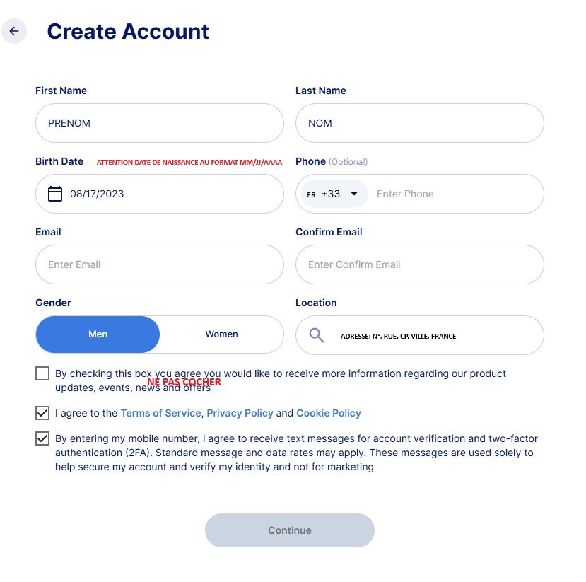This screenshot has width=586, height=582.
Task: Click the Enter Phone input field
Action: (456, 194)
